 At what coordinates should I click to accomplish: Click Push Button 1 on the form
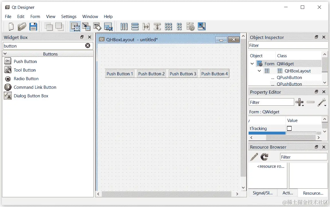(120, 74)
